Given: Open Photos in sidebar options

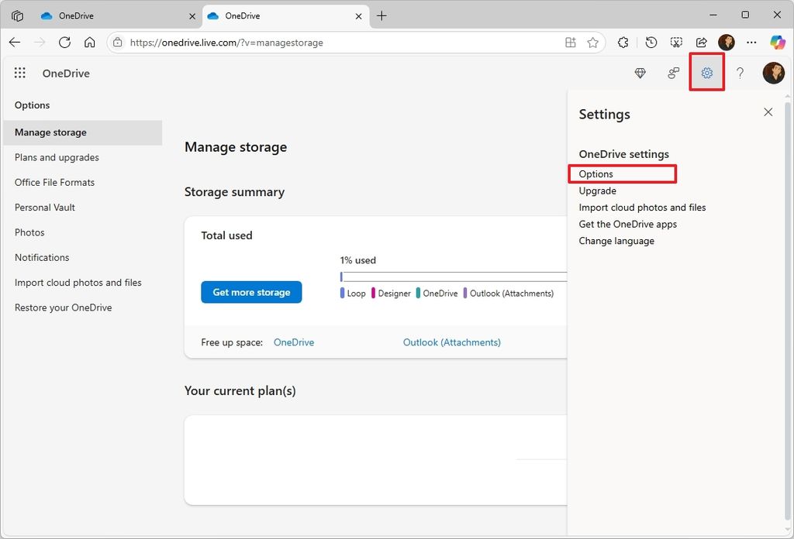Looking at the screenshot, I should click(29, 232).
